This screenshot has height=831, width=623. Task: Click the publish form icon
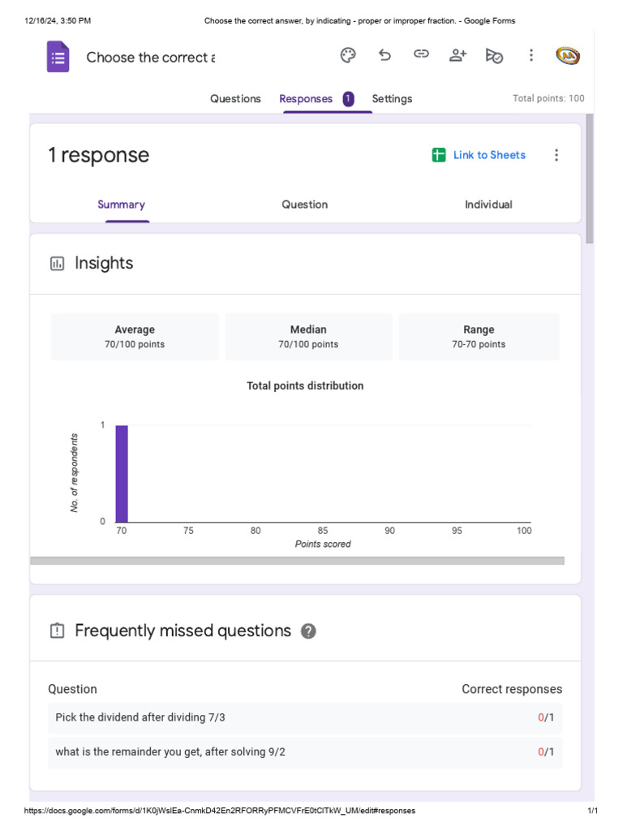(x=494, y=55)
